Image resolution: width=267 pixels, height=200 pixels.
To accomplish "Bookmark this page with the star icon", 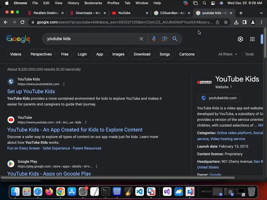I will [226, 22].
